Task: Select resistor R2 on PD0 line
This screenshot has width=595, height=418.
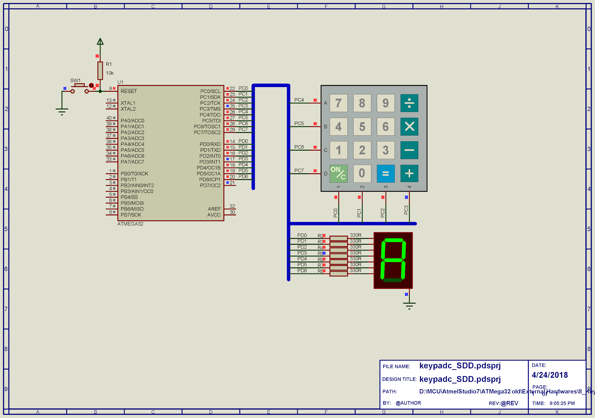Action: [338, 238]
